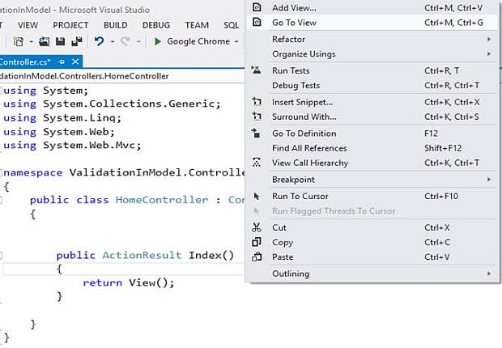Click the Save toolbar icon

(x=60, y=41)
